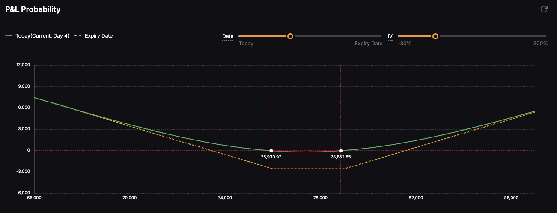The width and height of the screenshot is (557, 213).
Task: Click the 'Expiry Date' label under Date slider
Action: (369, 44)
